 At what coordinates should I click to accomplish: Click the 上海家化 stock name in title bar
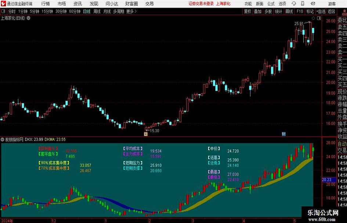point(223,4)
